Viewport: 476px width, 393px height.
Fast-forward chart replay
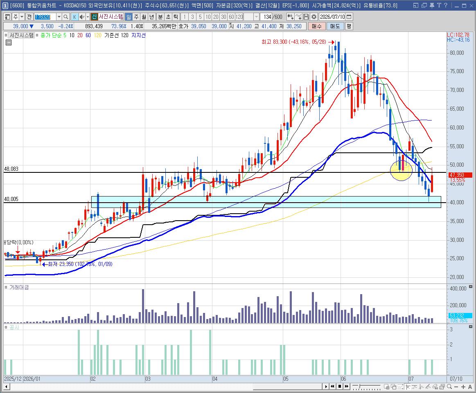346,386
